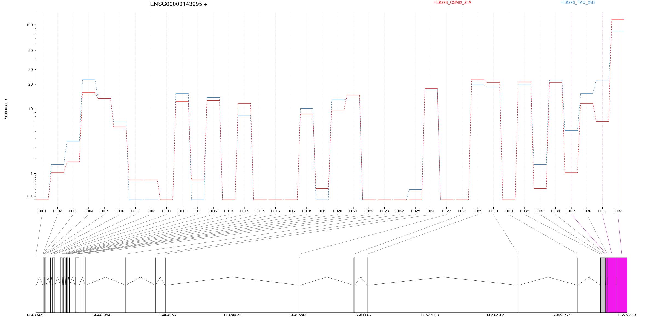The height and width of the screenshot is (328, 657).
Task: Click the 10 y-axis tick label
Action: [30, 109]
